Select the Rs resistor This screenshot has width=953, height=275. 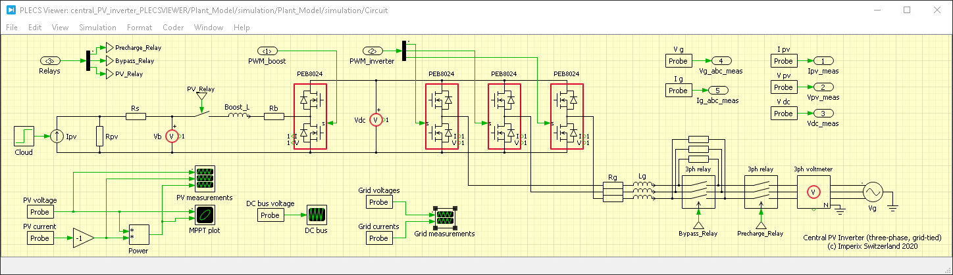[136, 117]
